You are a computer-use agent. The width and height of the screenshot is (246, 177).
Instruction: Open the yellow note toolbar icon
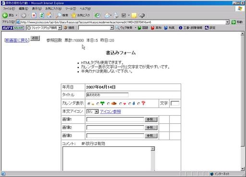(134, 15)
